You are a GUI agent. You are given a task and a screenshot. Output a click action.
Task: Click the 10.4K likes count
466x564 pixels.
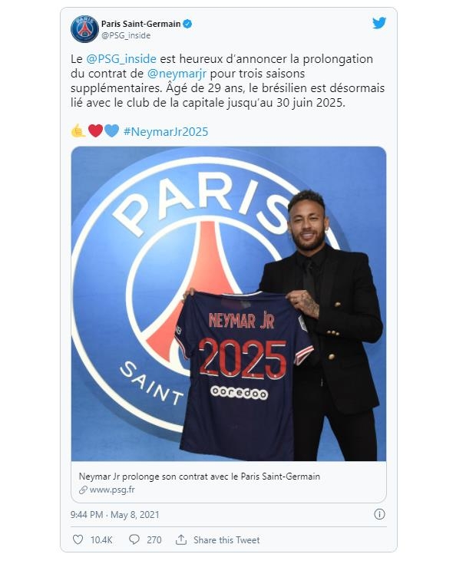(101, 540)
